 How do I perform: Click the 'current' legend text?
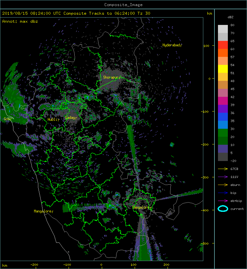237,209
